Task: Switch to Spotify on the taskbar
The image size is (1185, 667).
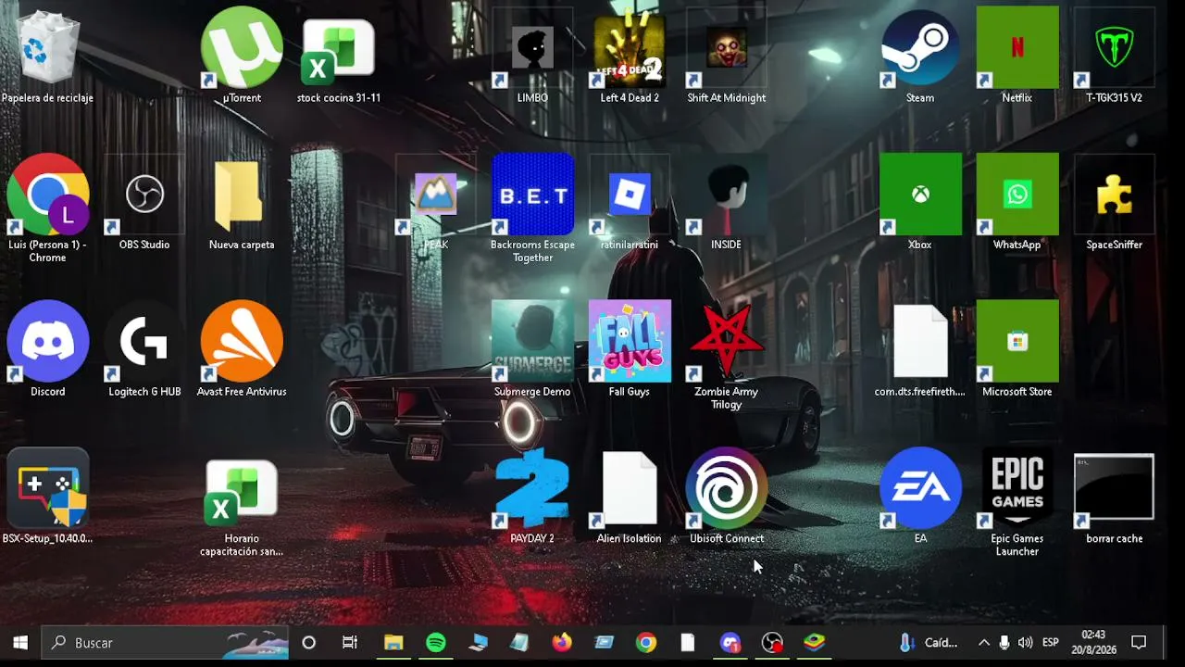Action: tap(436, 643)
